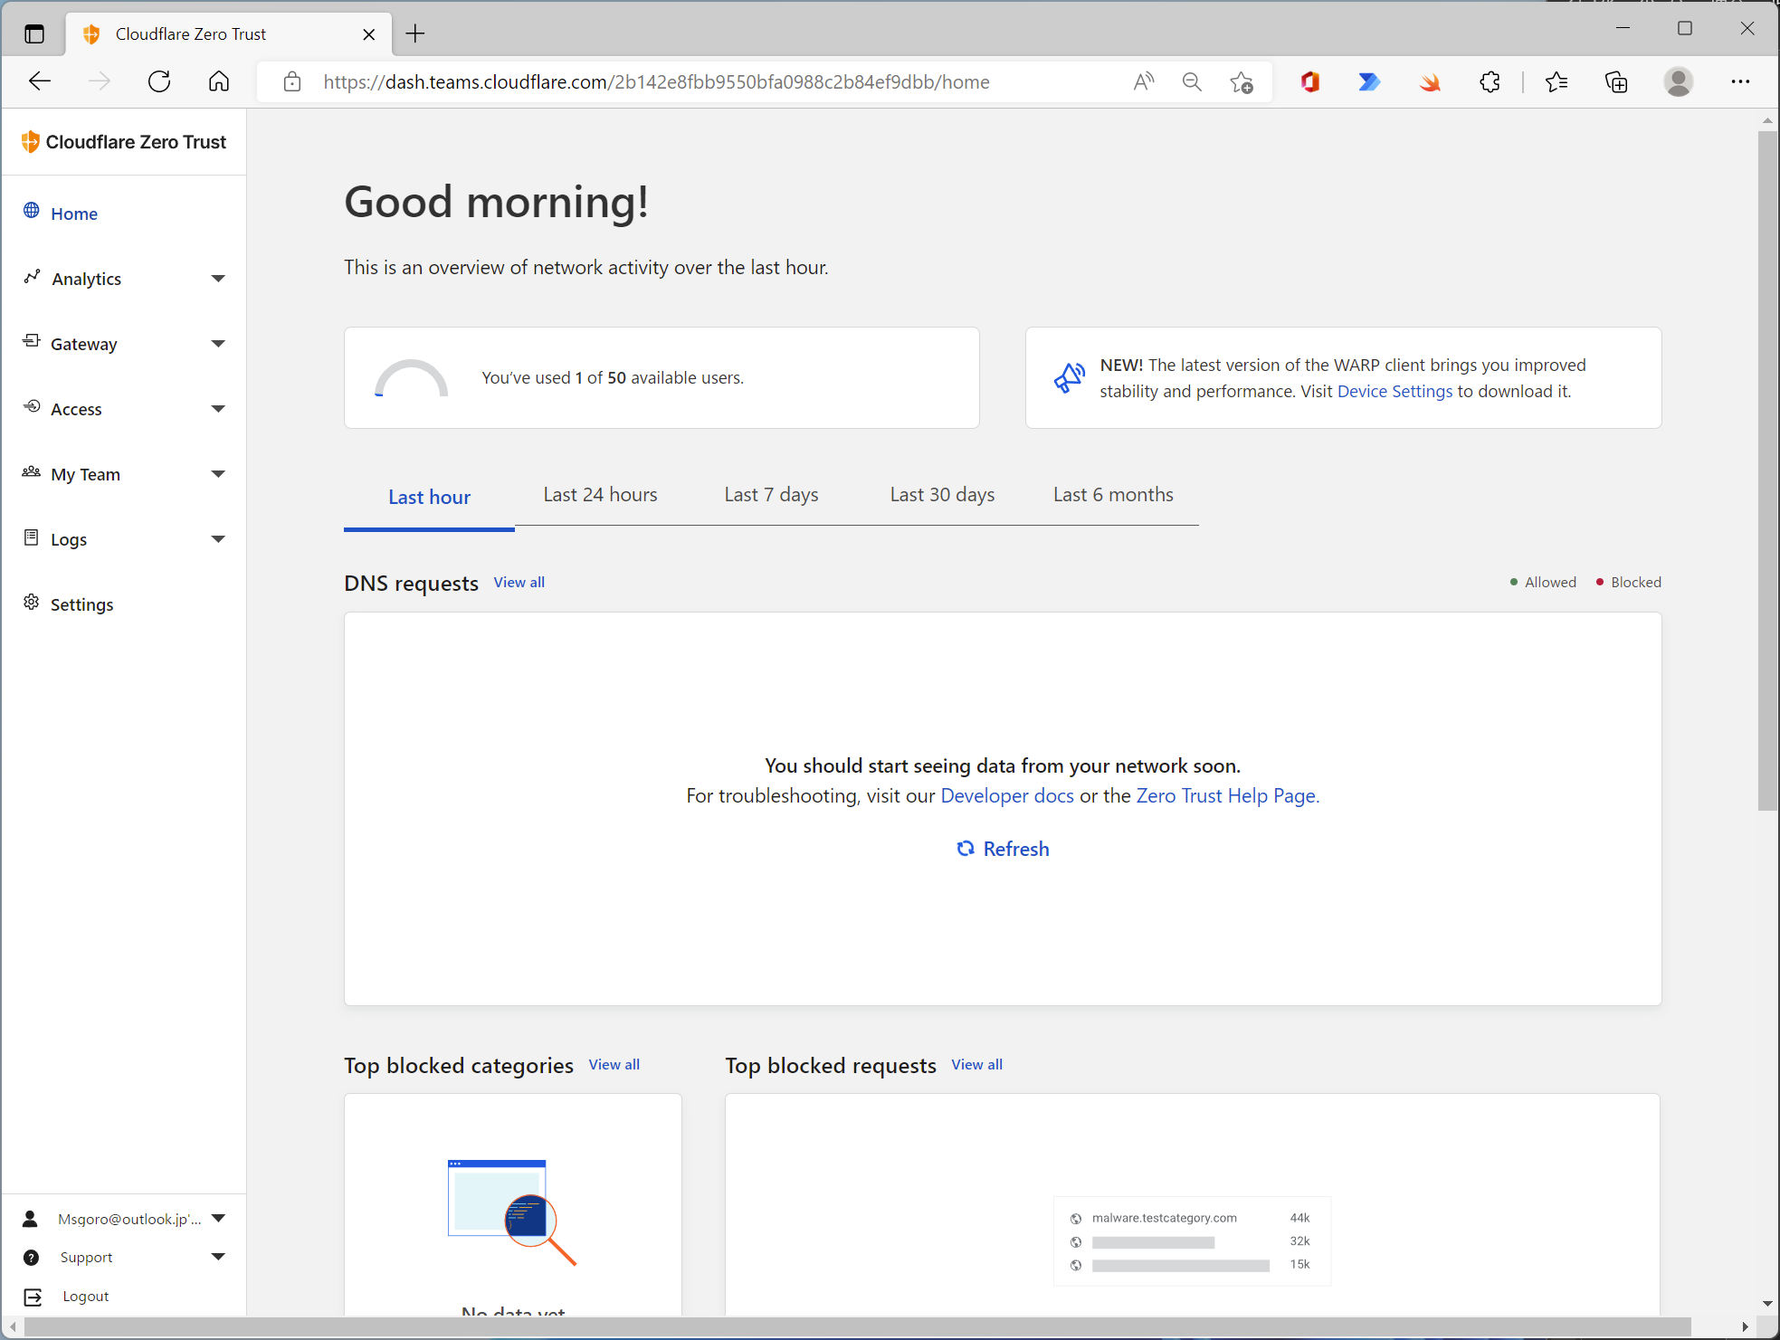1780x1340 pixels.
Task: Click the magnifier illustration in blocked categories
Action: pos(512,1212)
